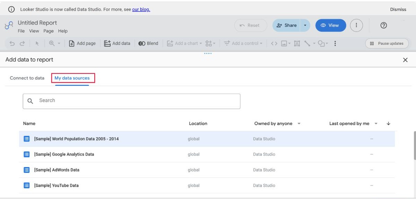This screenshot has height=199, width=416.
Task: Open the Add a chart dropdown
Action: (184, 43)
